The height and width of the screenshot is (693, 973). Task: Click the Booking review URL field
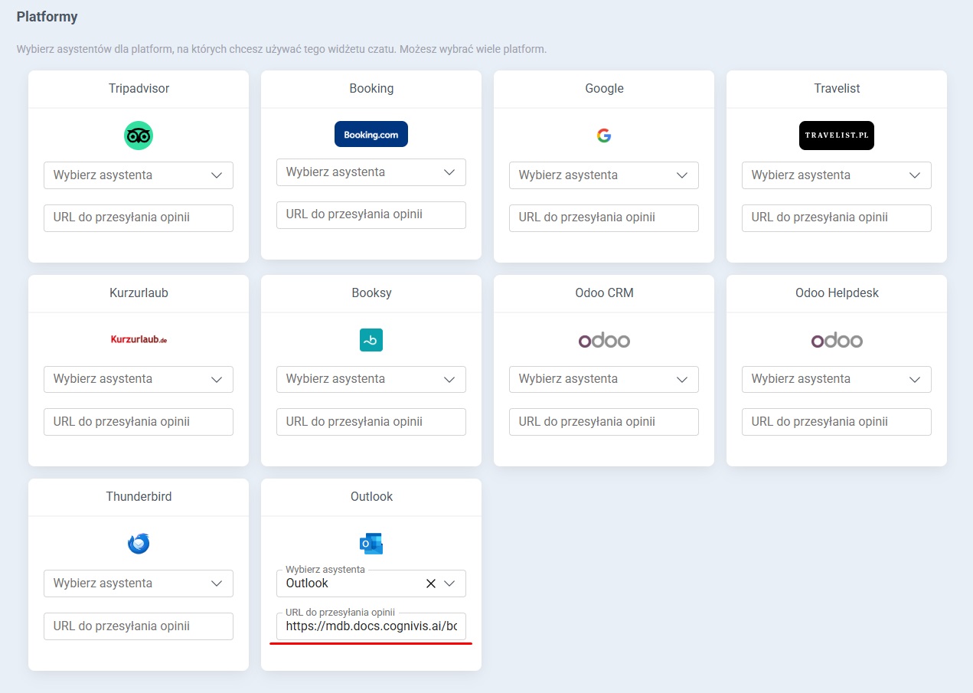[x=371, y=215]
